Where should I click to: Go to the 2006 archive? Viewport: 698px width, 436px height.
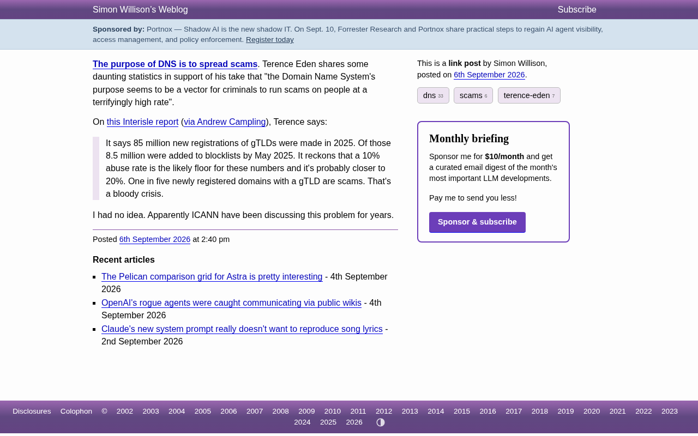228,411
